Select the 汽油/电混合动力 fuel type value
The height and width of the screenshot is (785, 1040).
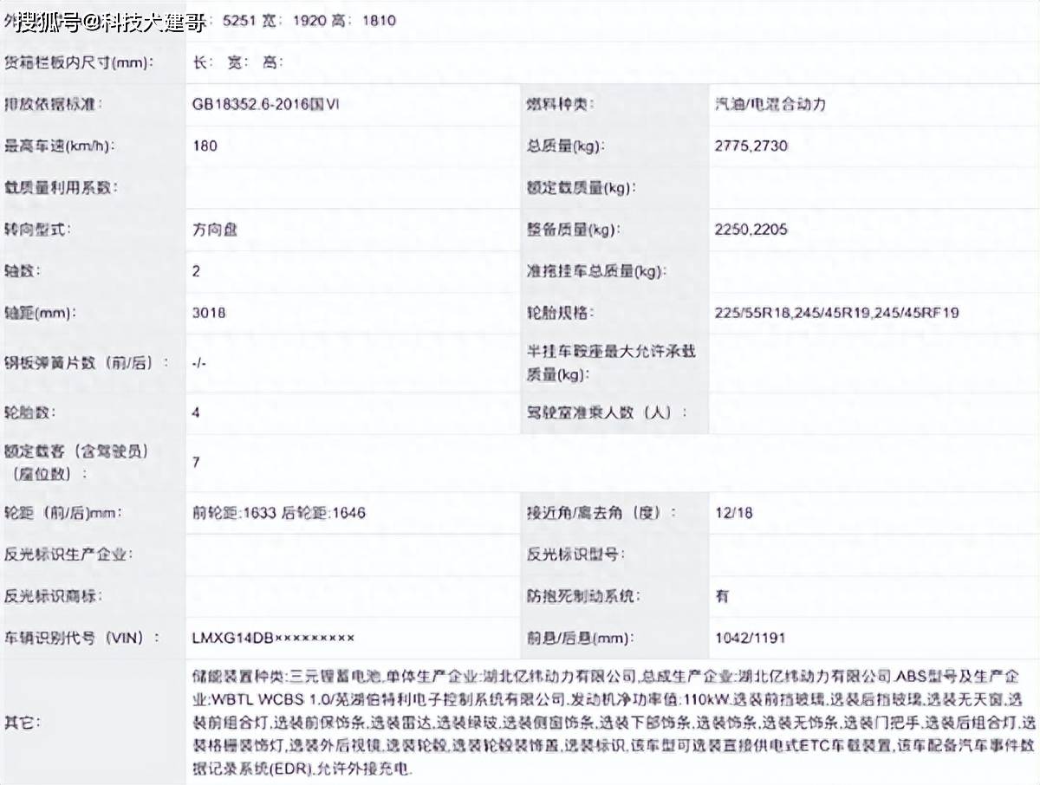point(769,104)
